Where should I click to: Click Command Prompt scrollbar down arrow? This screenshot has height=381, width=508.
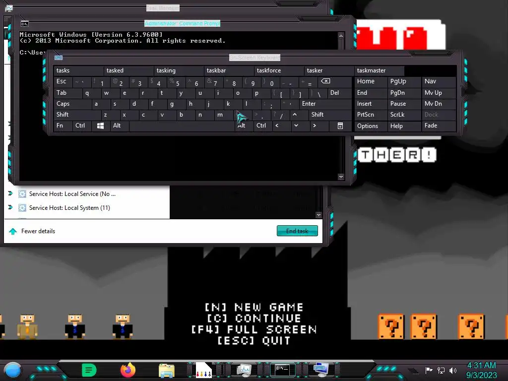click(341, 177)
